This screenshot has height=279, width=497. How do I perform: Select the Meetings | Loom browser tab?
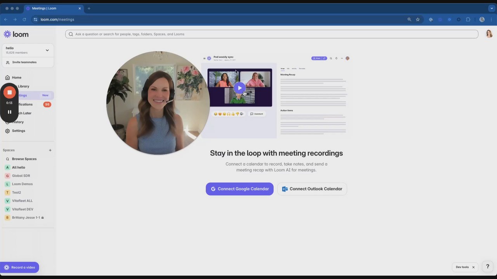(x=54, y=8)
